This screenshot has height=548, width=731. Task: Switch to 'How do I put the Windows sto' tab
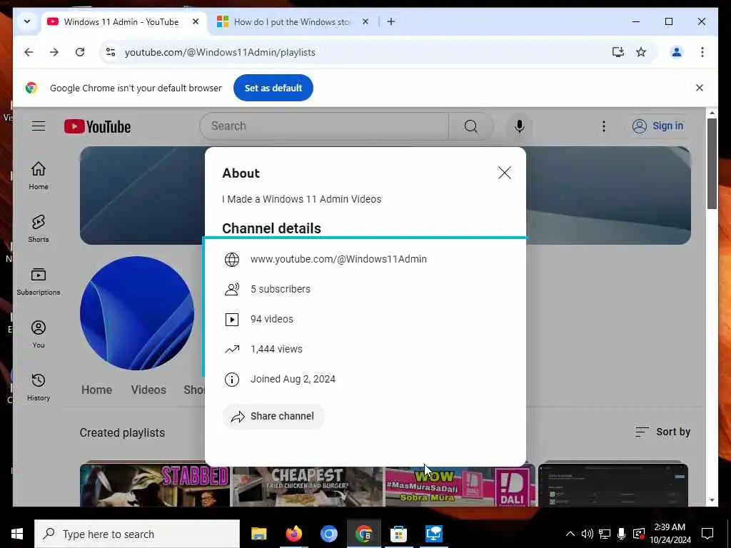click(x=291, y=22)
